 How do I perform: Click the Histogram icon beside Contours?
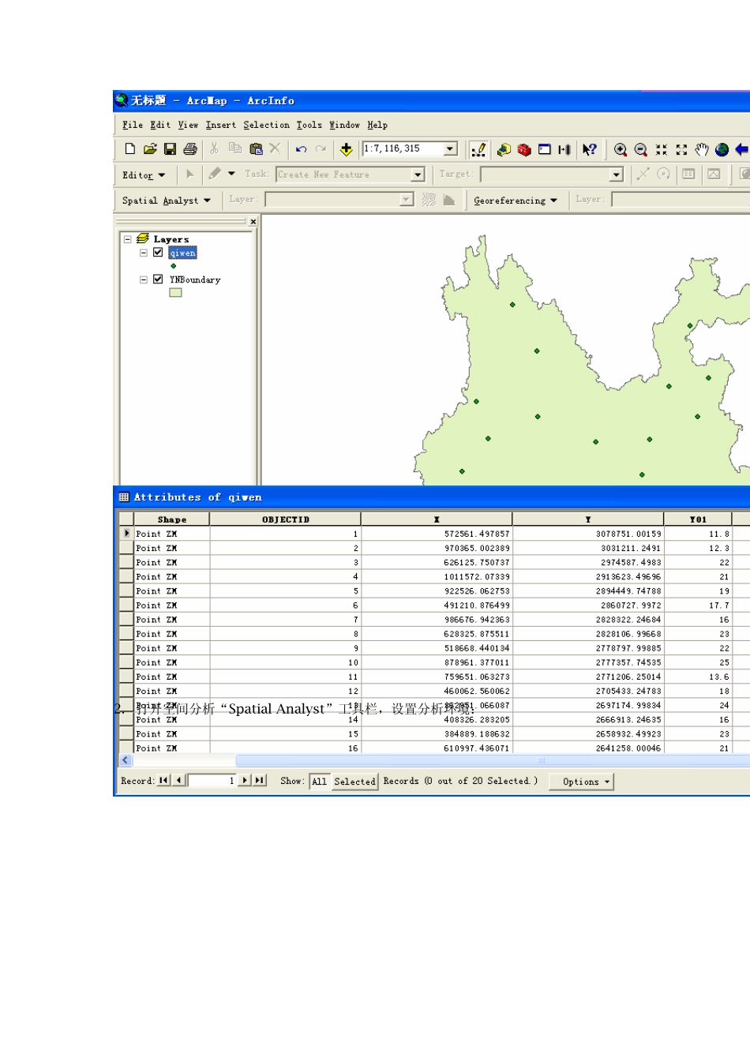pyautogui.click(x=449, y=200)
